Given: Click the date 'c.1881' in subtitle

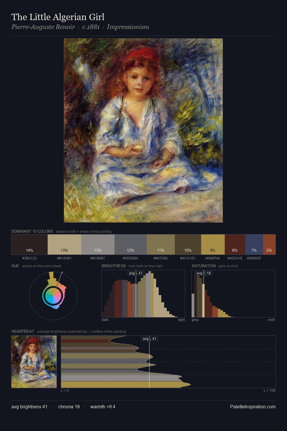Looking at the screenshot, I should pyautogui.click(x=91, y=27).
